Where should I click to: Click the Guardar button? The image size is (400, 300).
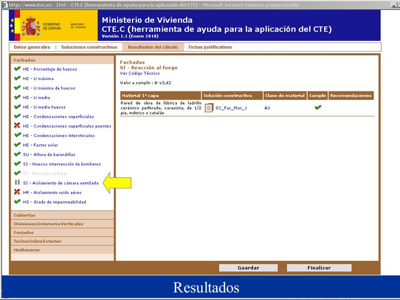tap(248, 267)
